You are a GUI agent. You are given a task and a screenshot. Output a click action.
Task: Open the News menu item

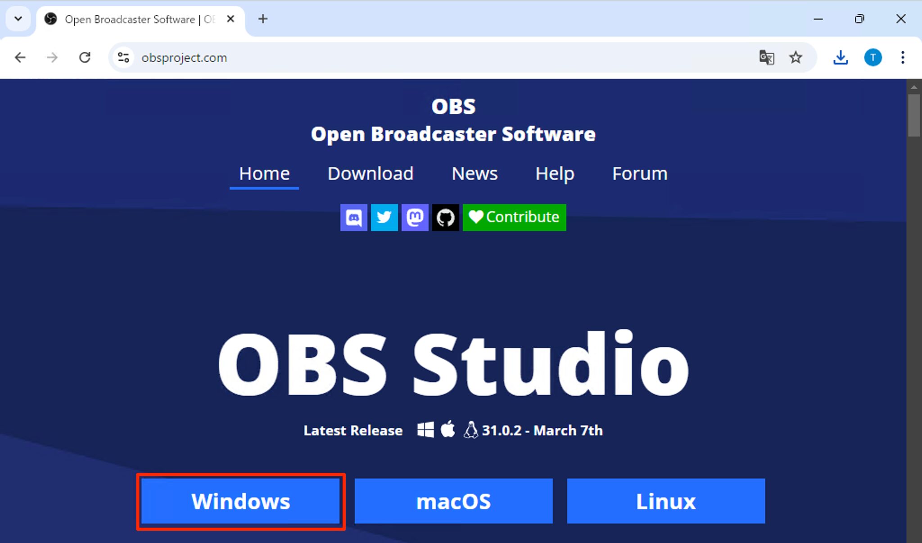coord(474,173)
